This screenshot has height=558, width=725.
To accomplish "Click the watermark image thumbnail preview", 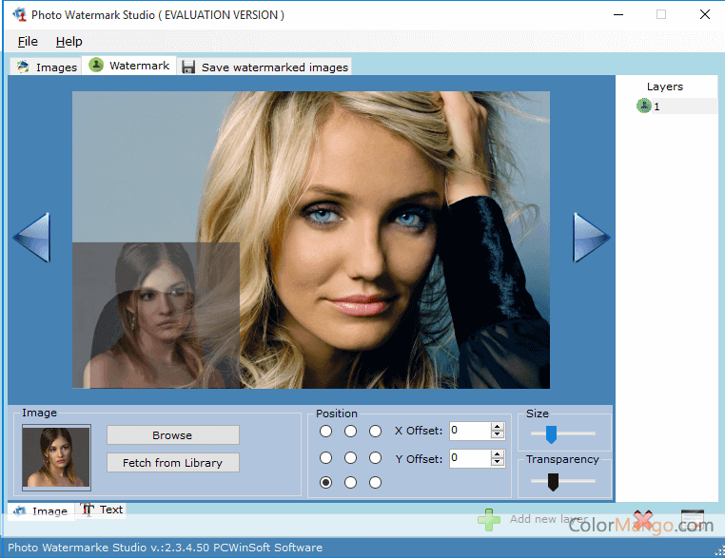I will point(57,457).
